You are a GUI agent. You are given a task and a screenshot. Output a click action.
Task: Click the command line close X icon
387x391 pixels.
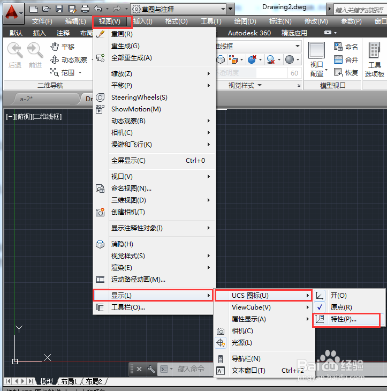tap(139, 369)
